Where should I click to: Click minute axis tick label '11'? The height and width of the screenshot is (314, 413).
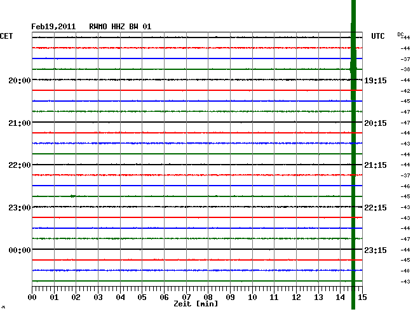274,297
